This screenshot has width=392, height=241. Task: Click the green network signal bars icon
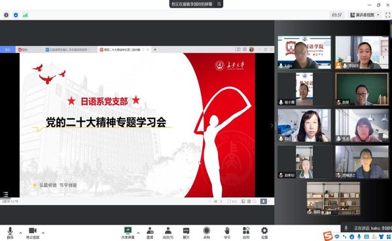(26, 15)
